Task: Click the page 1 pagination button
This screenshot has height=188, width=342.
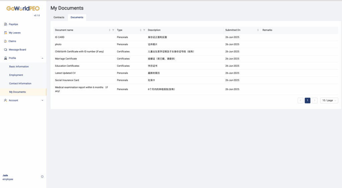Action: pos(307,100)
